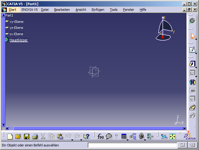The width and height of the screenshot is (199, 150).
Task: Click the Redo arrow icon
Action: [78, 136]
